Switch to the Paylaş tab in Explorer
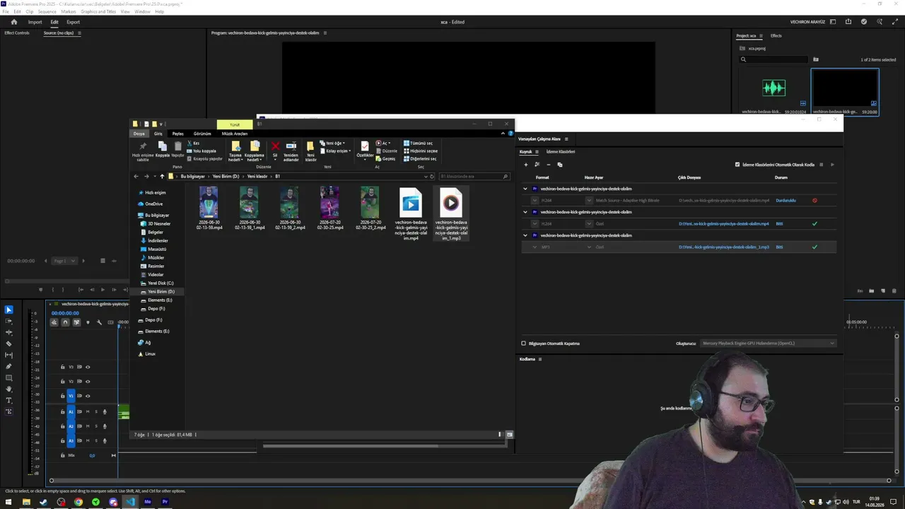The width and height of the screenshot is (905, 509). pyautogui.click(x=178, y=134)
